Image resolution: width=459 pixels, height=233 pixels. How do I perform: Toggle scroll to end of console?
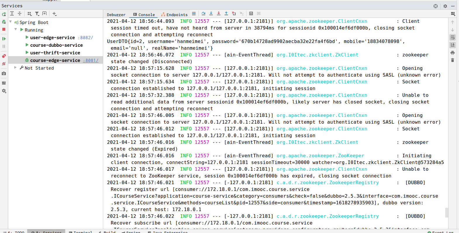click(453, 45)
